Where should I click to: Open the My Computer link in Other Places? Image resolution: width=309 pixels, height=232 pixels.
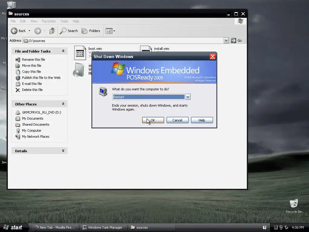32,130
